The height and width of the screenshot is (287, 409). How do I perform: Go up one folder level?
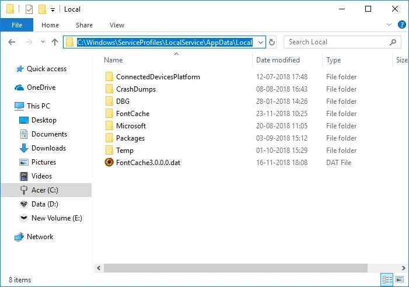point(55,42)
